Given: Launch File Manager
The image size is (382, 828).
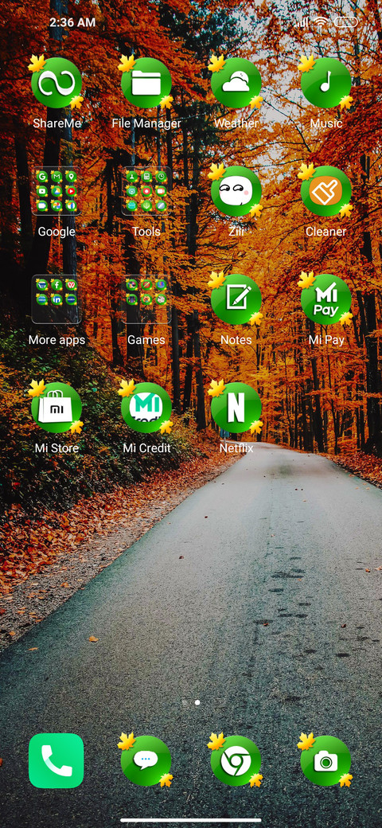Looking at the screenshot, I should pyautogui.click(x=146, y=83).
